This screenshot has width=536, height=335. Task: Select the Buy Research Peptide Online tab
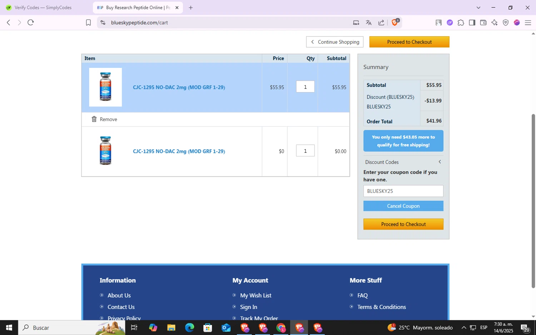tap(138, 7)
